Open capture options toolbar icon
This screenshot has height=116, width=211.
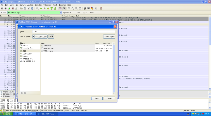6,8
